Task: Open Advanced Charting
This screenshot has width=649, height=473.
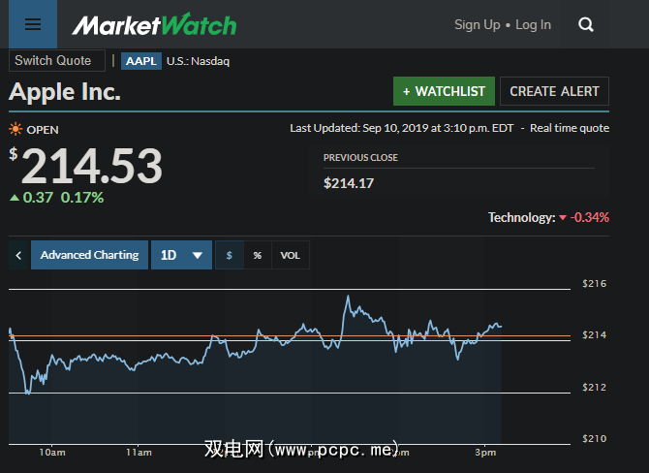Action: point(89,255)
